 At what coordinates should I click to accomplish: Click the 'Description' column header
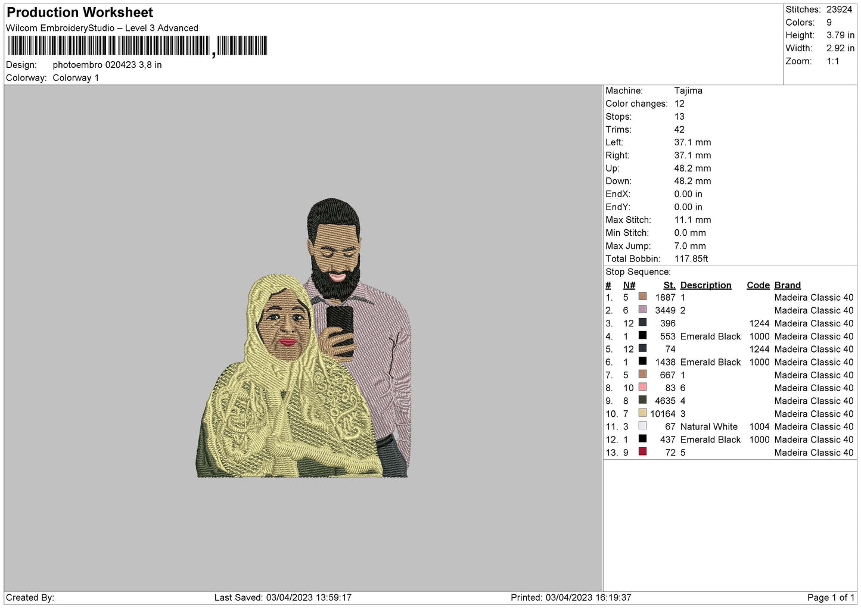(x=705, y=285)
